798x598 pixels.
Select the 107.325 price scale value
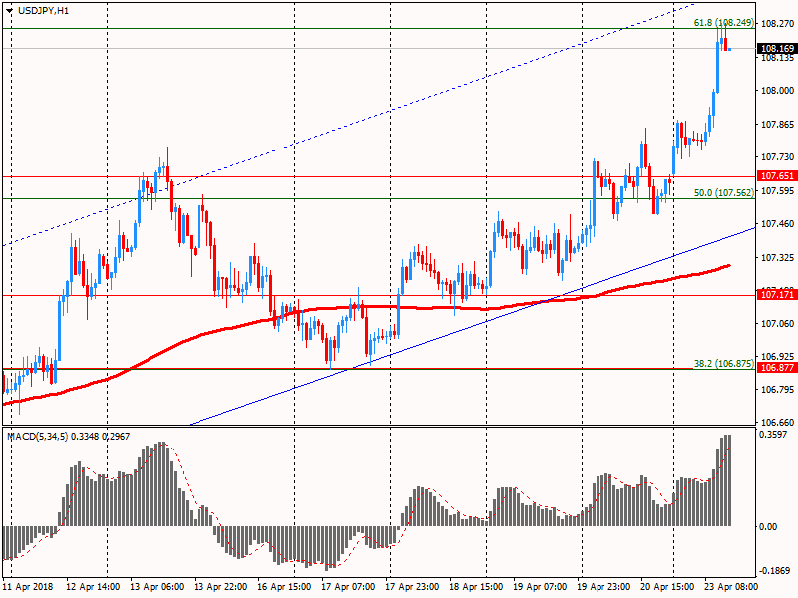pyautogui.click(x=777, y=258)
